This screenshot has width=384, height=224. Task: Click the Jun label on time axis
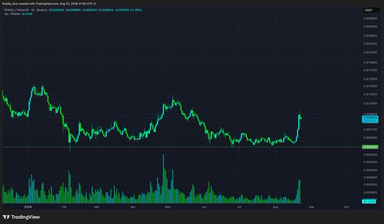[x=204, y=207]
